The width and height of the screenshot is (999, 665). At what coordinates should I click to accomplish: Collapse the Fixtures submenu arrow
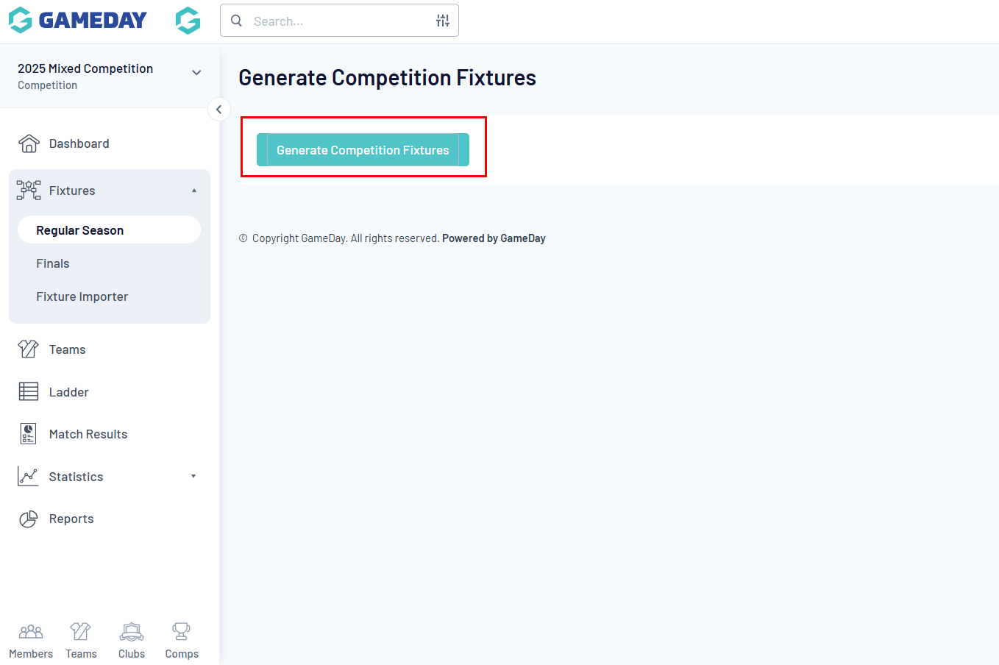pos(194,191)
